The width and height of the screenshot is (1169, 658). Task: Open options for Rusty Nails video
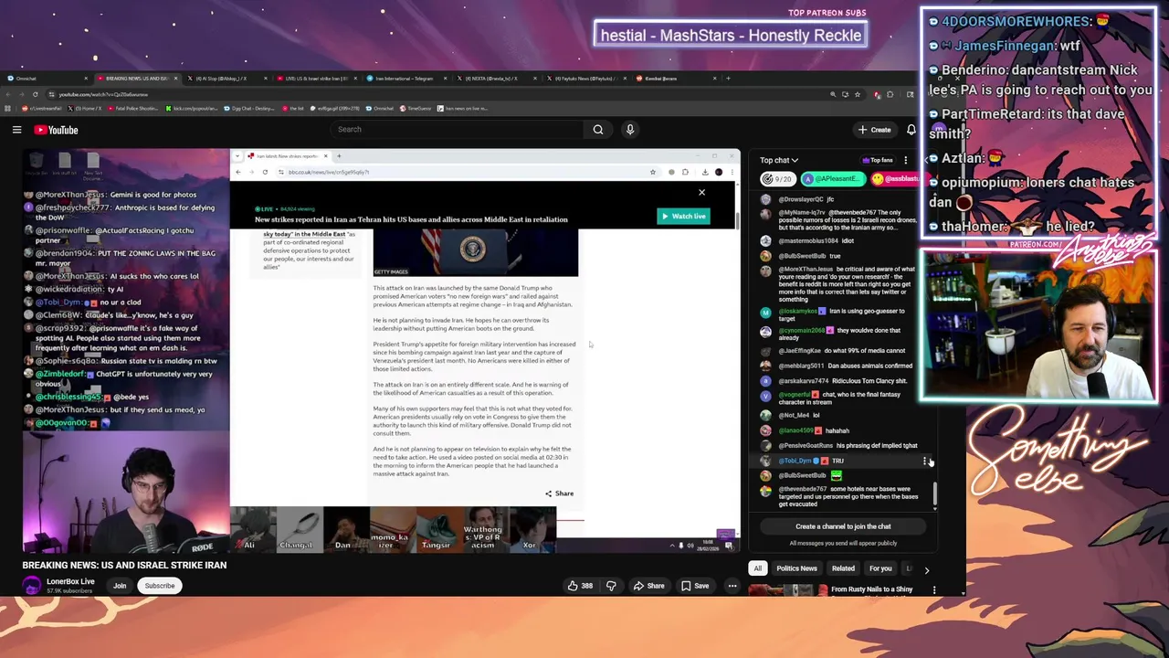point(933,590)
